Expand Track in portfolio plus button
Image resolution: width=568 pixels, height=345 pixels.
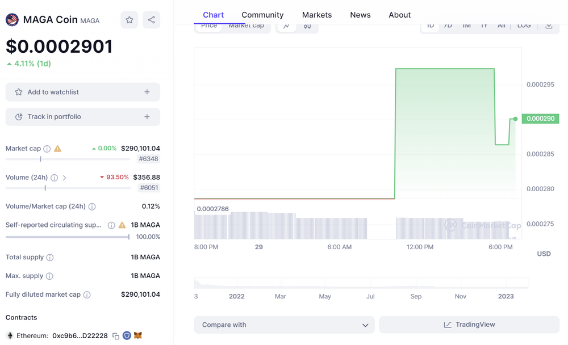pos(147,117)
